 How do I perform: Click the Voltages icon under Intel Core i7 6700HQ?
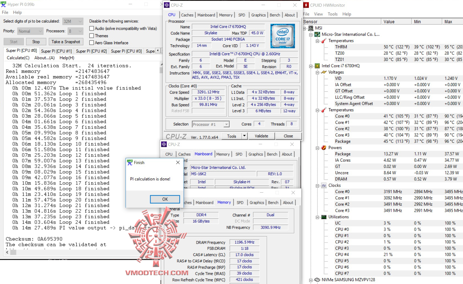[323, 72]
